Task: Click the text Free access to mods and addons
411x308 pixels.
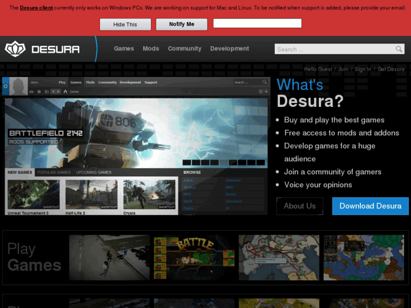Action: (341, 133)
